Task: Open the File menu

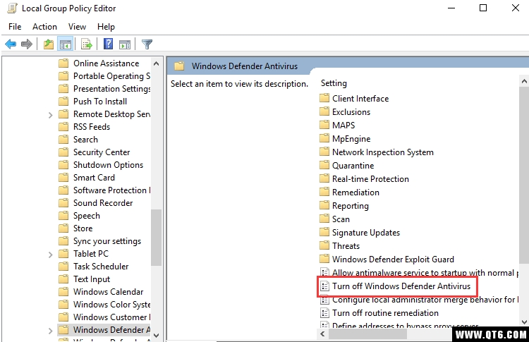Action: [15, 27]
